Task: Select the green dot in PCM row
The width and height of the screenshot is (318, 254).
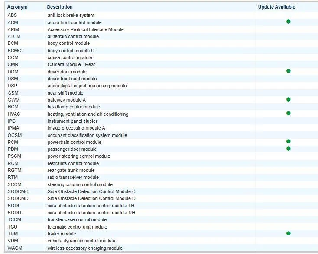Action: tap(288, 141)
